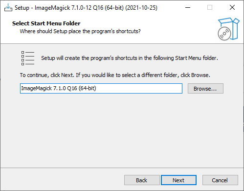Click the 'Setup will create the program's shortcuts' text
Viewport: 244px width, 191px height.
click(x=130, y=58)
